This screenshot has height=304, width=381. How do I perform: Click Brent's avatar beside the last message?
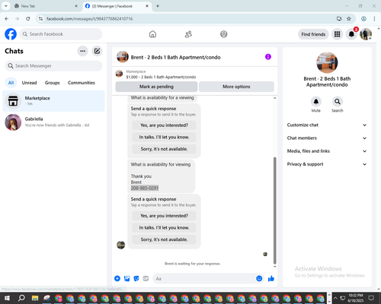pos(120,245)
